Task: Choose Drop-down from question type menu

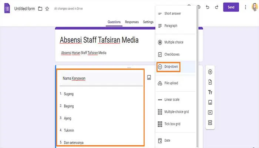Action: pos(171,67)
